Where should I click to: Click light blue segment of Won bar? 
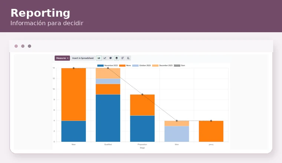coord(177,134)
